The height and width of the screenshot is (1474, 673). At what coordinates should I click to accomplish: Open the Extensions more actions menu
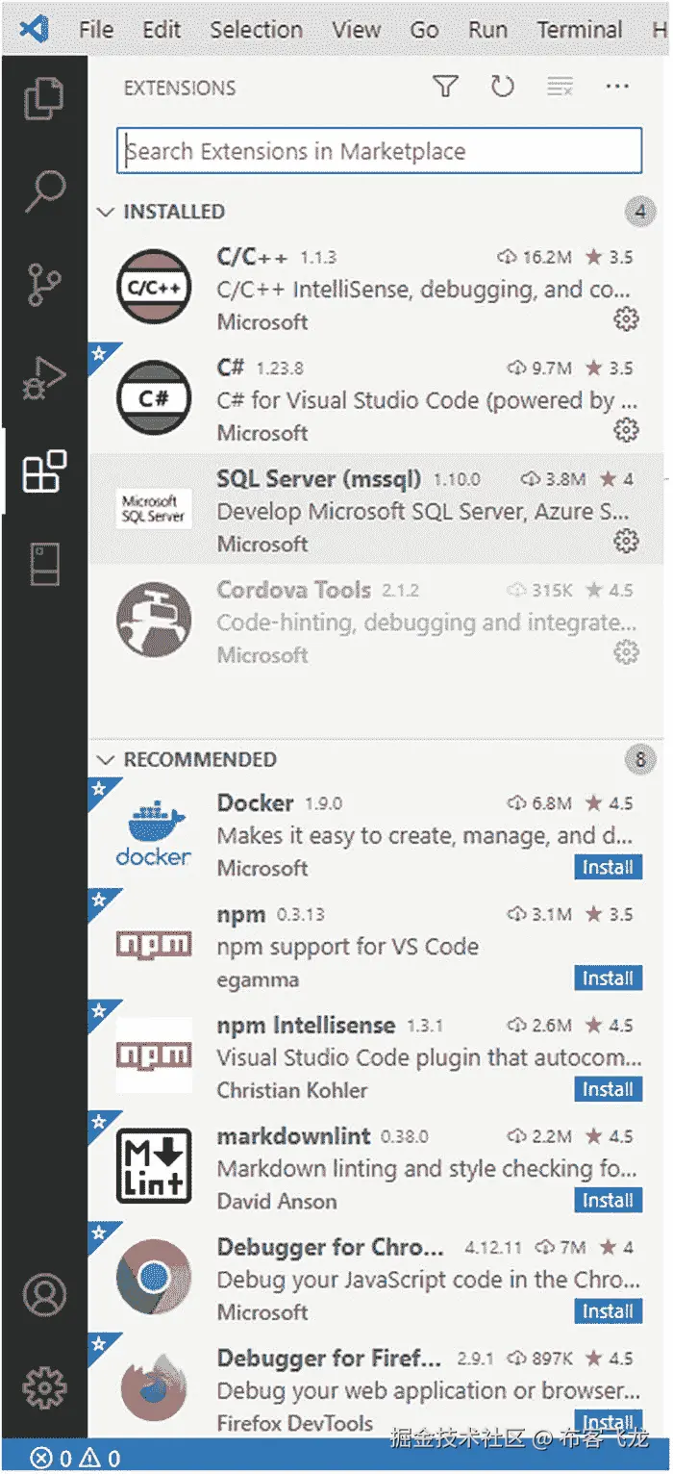pos(617,88)
